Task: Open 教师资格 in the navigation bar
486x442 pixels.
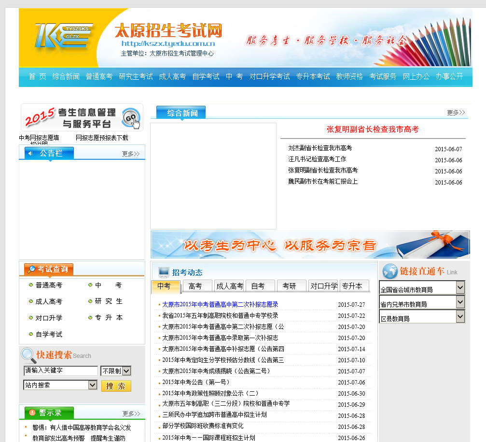Action: point(349,77)
